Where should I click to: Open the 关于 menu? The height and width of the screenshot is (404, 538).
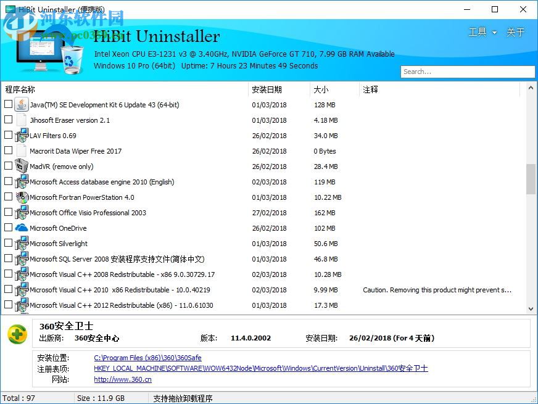point(516,31)
